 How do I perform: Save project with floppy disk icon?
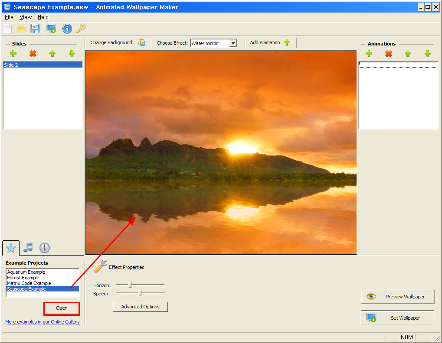coord(35,29)
